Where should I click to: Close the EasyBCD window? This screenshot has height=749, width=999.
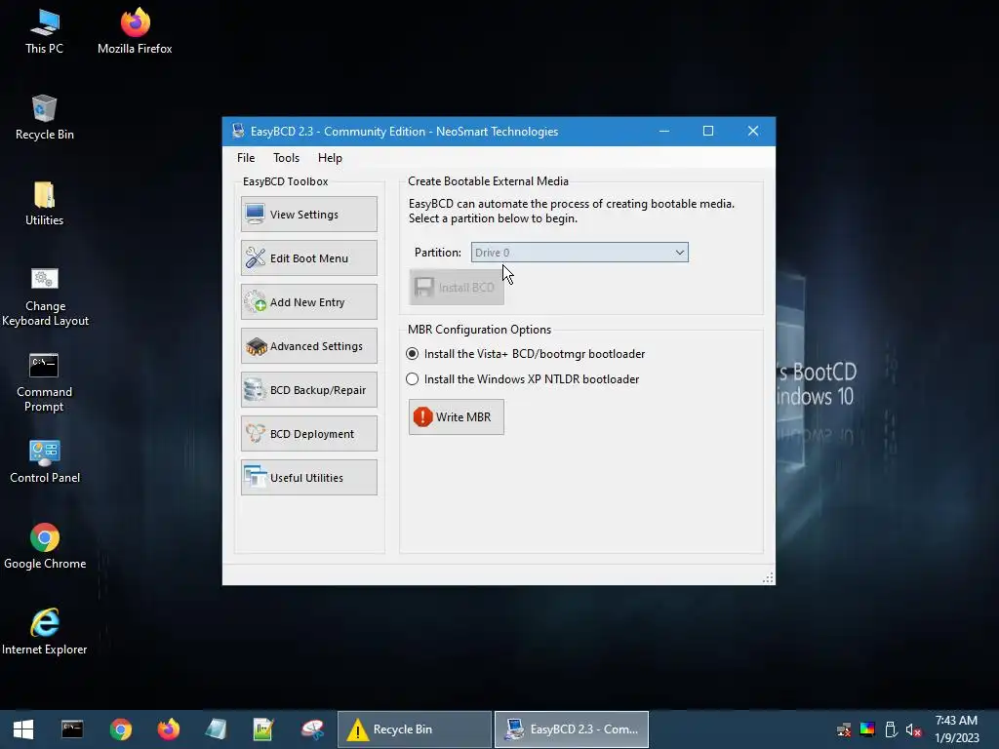pyautogui.click(x=753, y=132)
